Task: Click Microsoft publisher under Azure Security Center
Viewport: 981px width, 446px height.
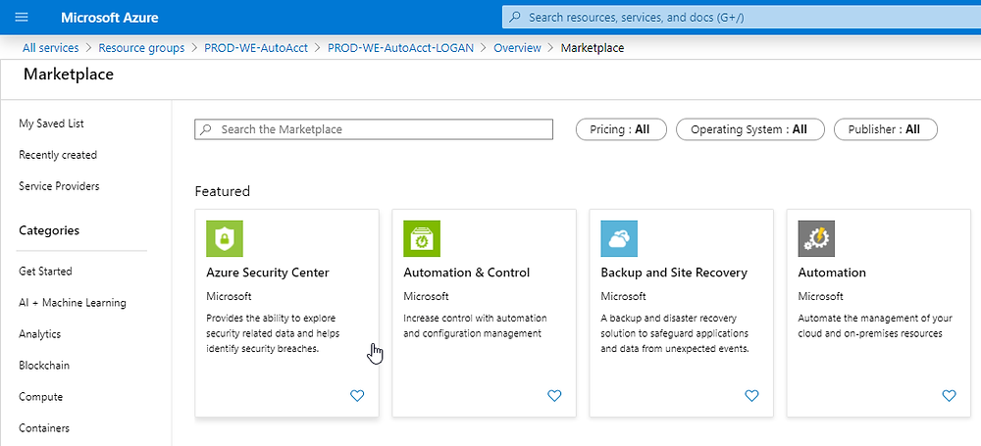Action: tap(229, 296)
